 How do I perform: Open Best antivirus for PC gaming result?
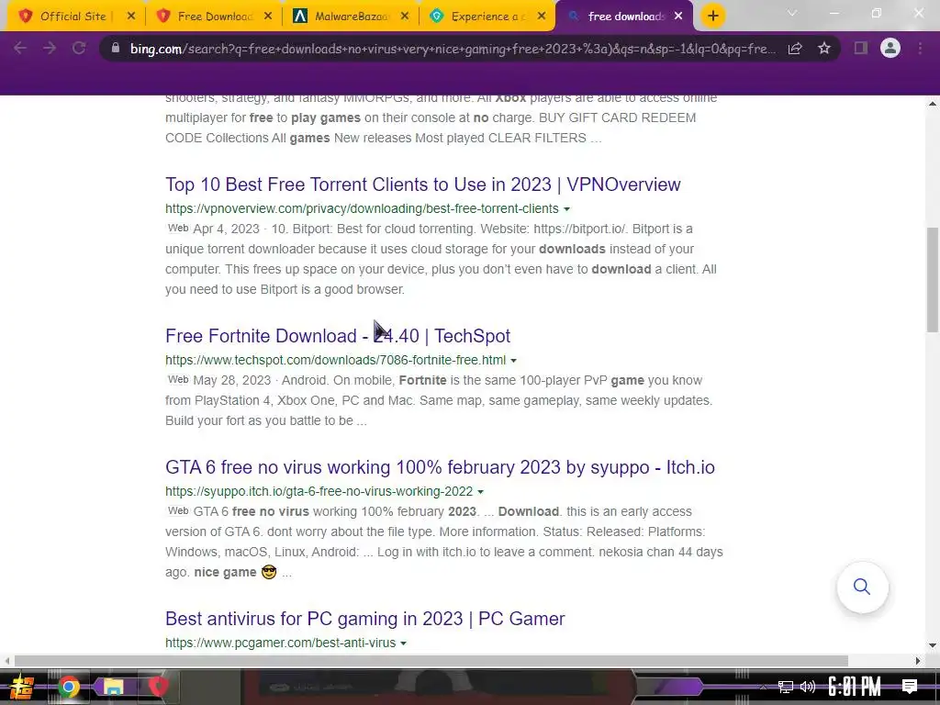[x=365, y=619]
